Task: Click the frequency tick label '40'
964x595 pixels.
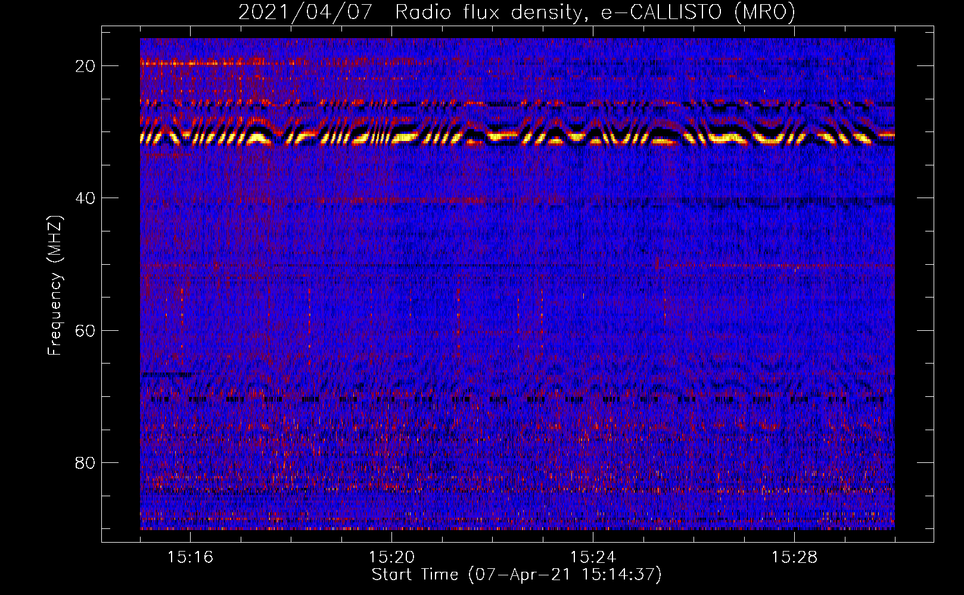Action: point(85,198)
